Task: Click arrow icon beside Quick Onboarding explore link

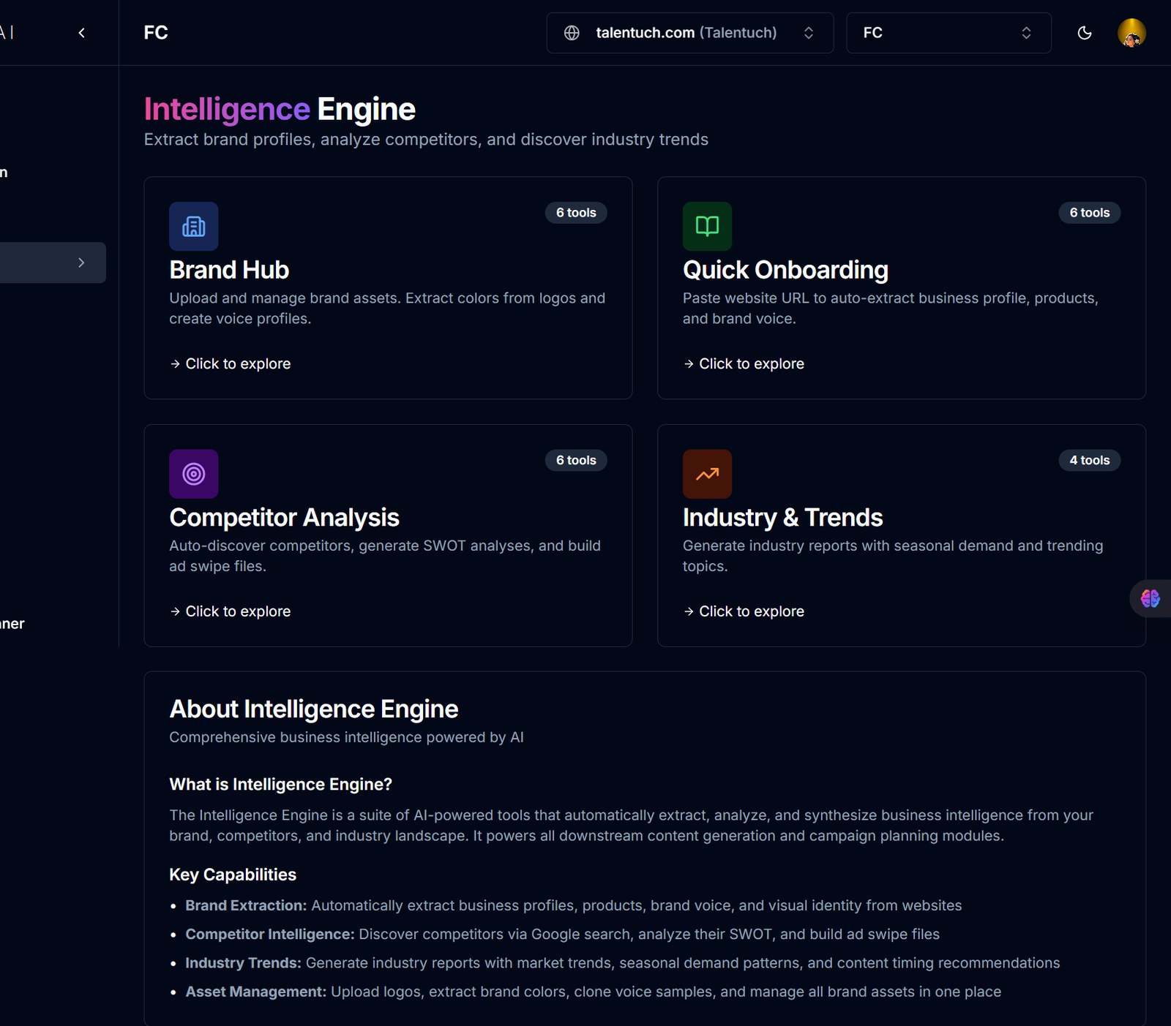Action: pyautogui.click(x=689, y=364)
